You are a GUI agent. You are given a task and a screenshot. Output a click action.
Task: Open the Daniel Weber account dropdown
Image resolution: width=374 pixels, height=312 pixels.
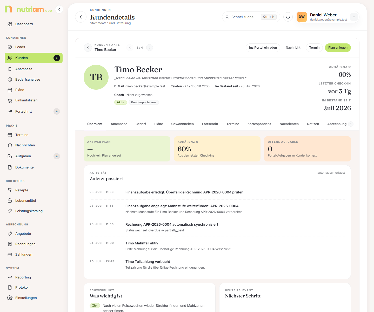pos(354,17)
